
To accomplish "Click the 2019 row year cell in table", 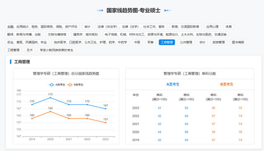I will pyautogui.click(x=136, y=140).
